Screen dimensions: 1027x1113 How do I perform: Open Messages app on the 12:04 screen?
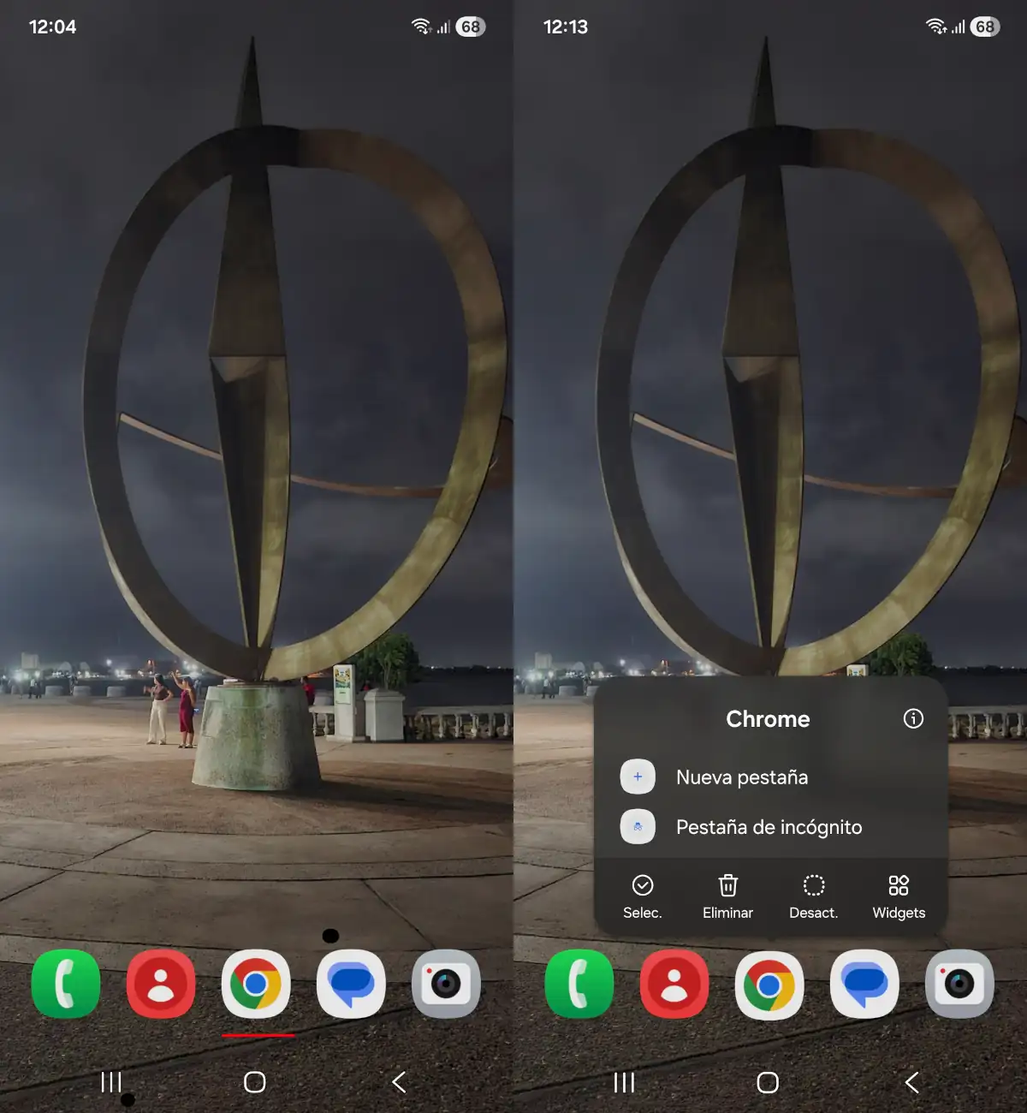(x=351, y=985)
